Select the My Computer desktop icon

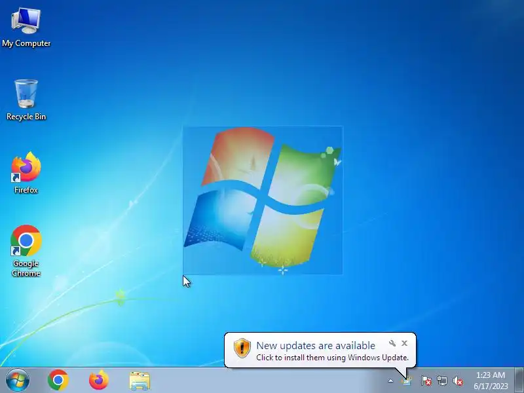26,28
